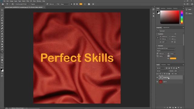This screenshot has width=194, height=109.
Task: Toggle Character and Paragraph panels button
Action: pyautogui.click(x=89, y=4)
